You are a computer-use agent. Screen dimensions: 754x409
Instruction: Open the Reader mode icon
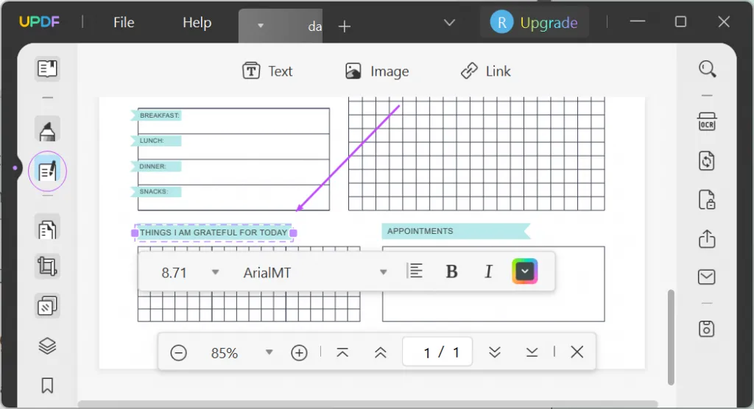click(47, 69)
